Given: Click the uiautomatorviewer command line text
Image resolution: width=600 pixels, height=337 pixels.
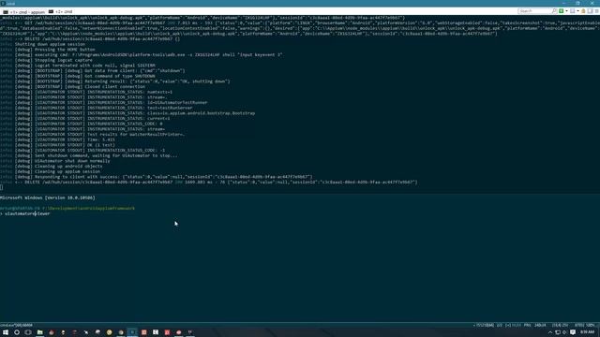Looking at the screenshot, I should click(27, 213).
